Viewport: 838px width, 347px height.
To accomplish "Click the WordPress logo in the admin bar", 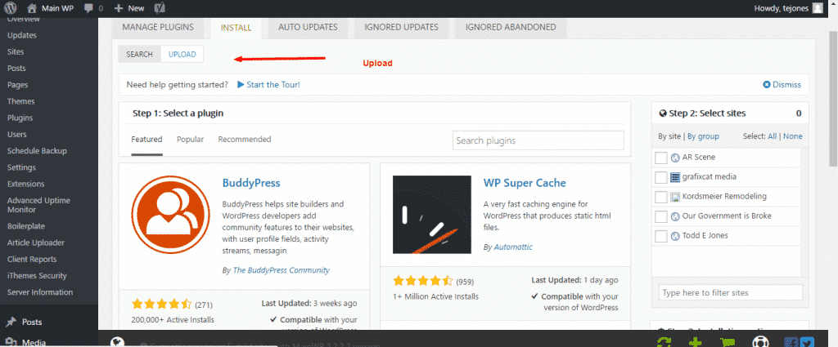I will pyautogui.click(x=11, y=8).
